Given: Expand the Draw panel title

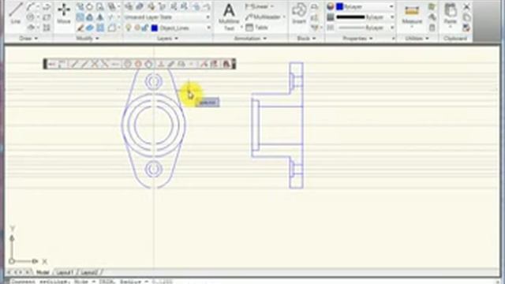Looking at the screenshot, I should pos(28,39).
